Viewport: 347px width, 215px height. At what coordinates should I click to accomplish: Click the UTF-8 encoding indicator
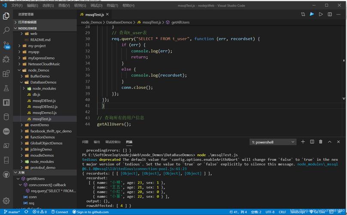pos(270,212)
